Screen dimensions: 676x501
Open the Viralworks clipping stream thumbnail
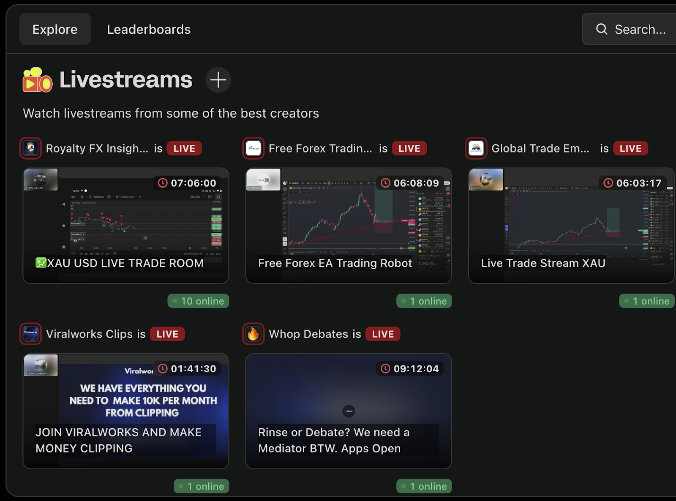click(126, 411)
